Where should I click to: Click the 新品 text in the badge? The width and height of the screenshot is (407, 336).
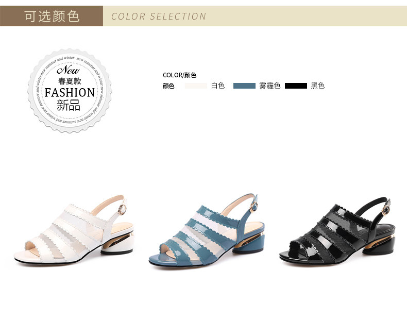pos(69,105)
